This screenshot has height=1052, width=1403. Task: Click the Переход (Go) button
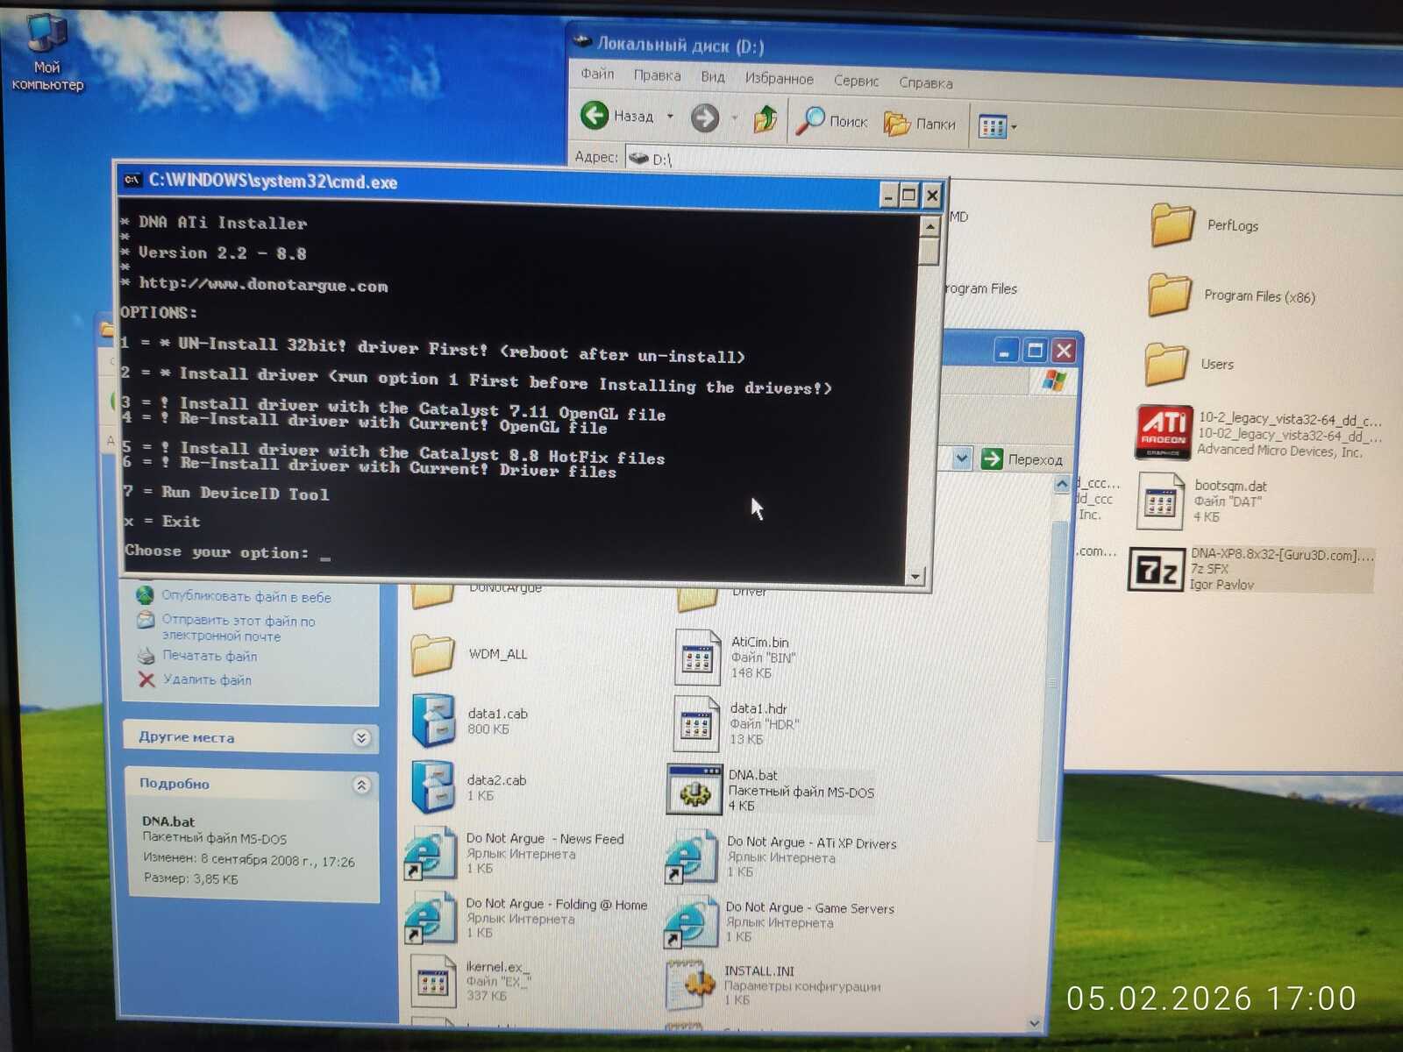click(x=1022, y=458)
